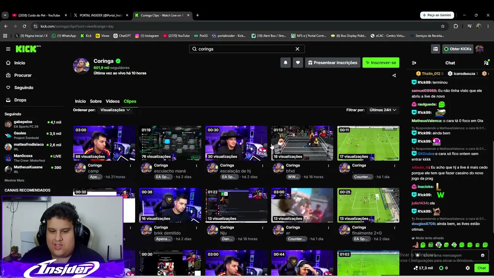Image resolution: width=494 pixels, height=278 pixels.
Task: Open the chat users list icon
Action: pyautogui.click(x=486, y=63)
